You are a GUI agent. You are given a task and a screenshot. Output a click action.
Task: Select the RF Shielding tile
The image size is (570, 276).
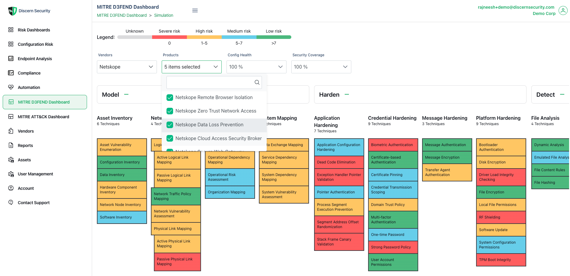pyautogui.click(x=501, y=217)
